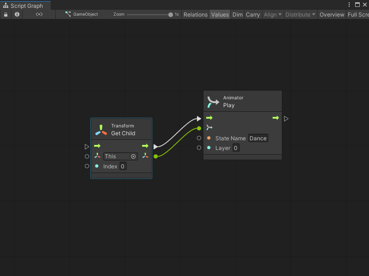Click the Overview button
This screenshot has height=276, width=369.
[332, 14]
